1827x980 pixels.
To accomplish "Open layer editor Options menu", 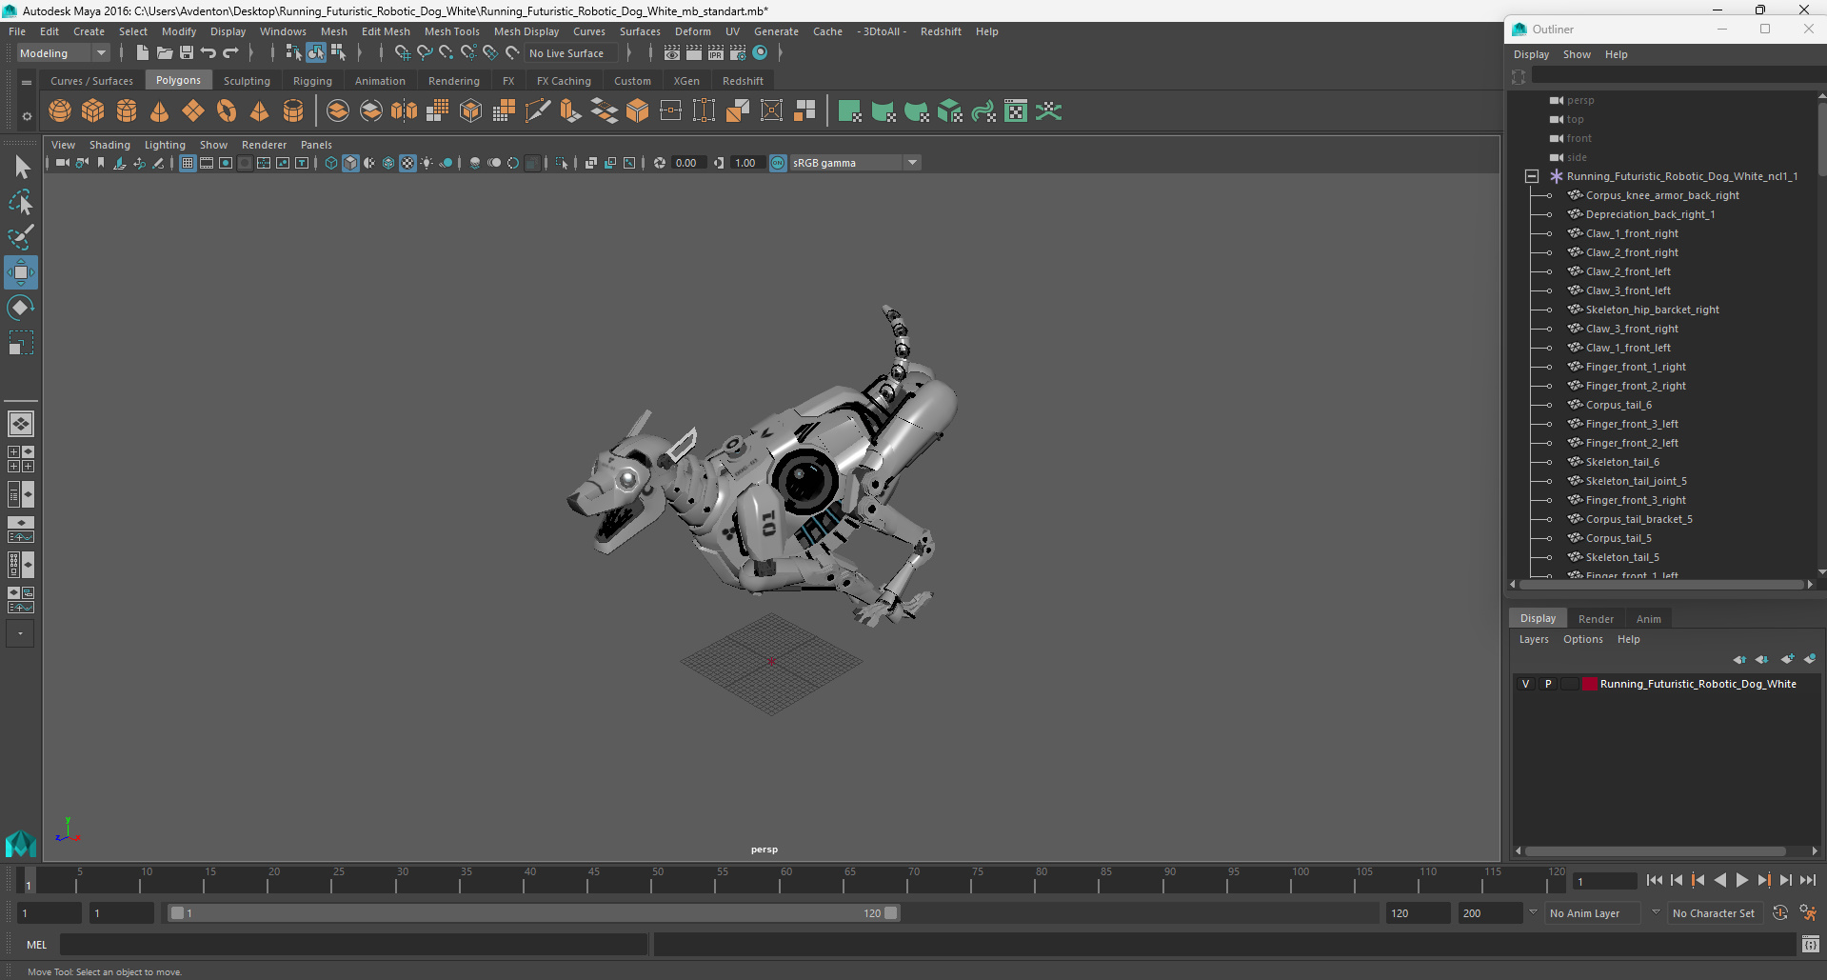I will pyautogui.click(x=1582, y=640).
